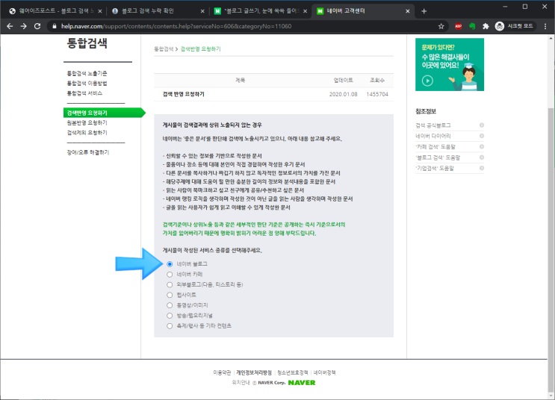
Task: Open the 문제가 있다면 green banner
Action: pos(450,64)
